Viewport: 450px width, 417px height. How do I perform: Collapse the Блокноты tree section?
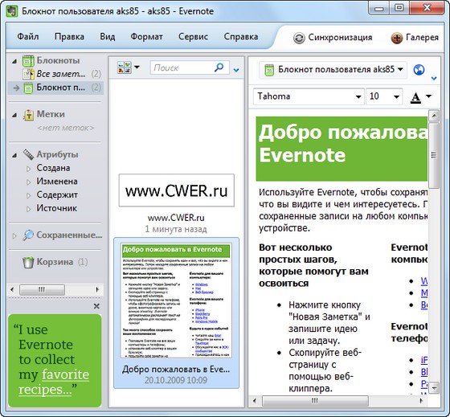pos(14,61)
